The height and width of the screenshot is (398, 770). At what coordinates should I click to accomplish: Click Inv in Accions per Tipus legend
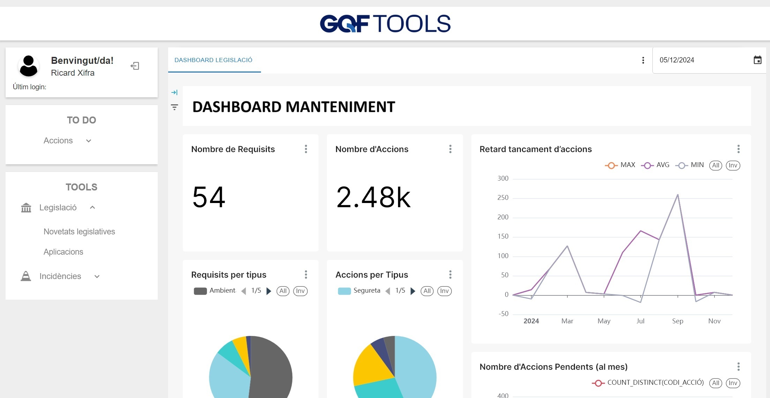[x=444, y=291]
